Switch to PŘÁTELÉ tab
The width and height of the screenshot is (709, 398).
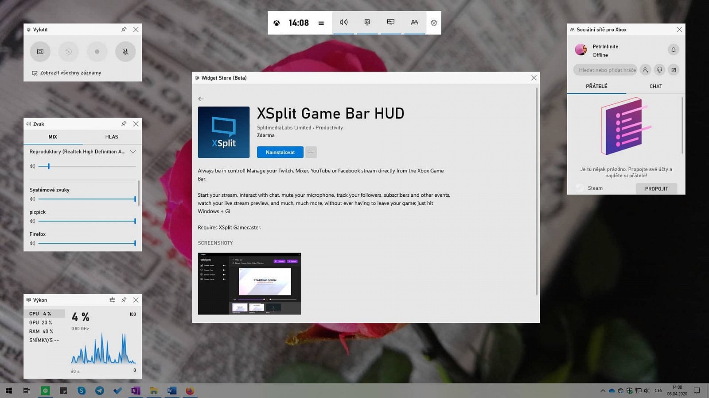point(596,86)
